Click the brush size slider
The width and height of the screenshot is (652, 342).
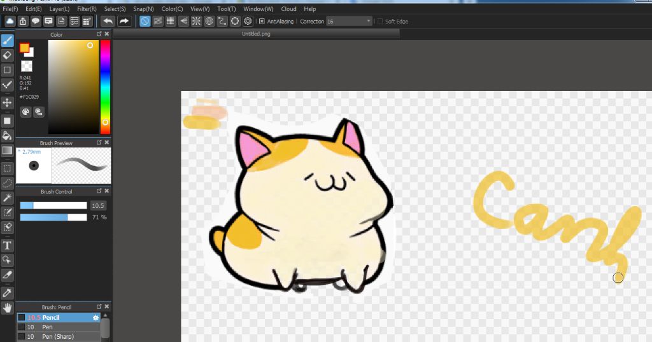pos(53,205)
